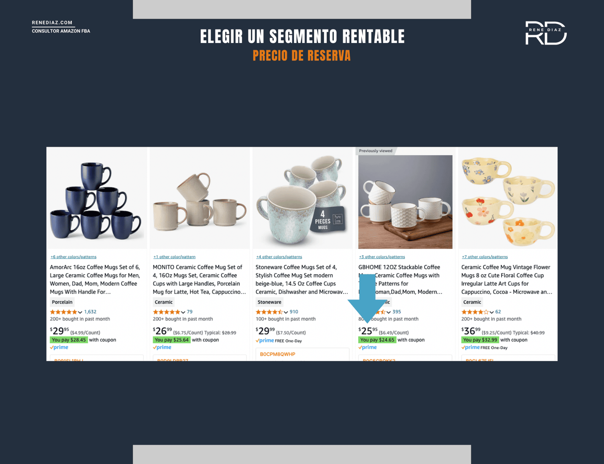Click the prime badge under Stoneware mugs
The width and height of the screenshot is (604, 464).
click(265, 341)
